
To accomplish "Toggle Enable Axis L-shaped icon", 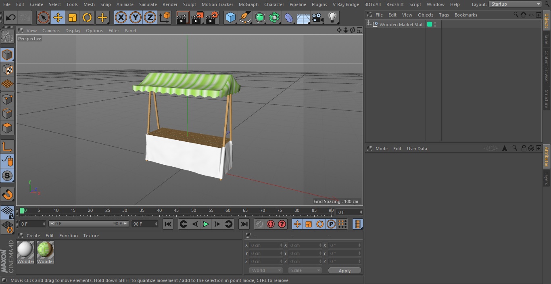I will click(7, 147).
